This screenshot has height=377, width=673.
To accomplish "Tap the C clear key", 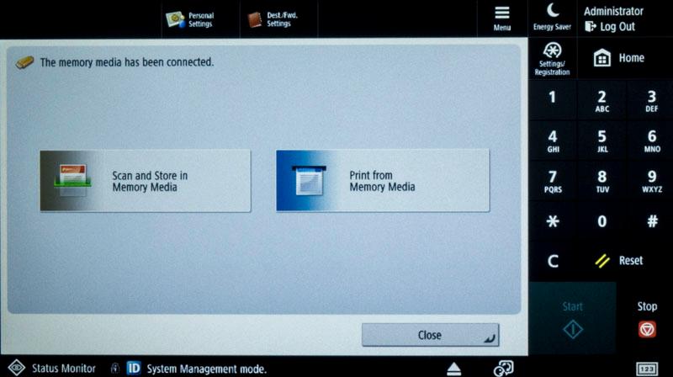I will pyautogui.click(x=553, y=261).
